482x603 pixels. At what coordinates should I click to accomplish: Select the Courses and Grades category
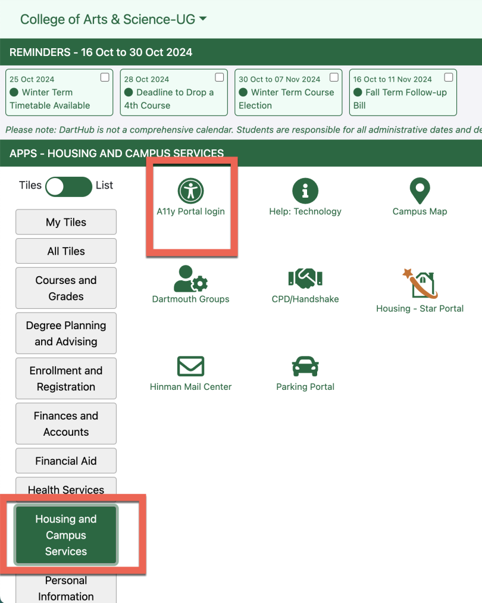66,288
